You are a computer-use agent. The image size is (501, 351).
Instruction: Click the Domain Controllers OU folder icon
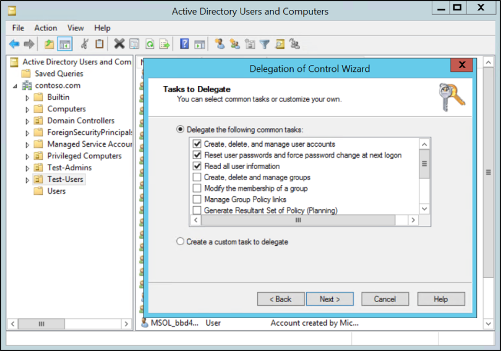38,121
